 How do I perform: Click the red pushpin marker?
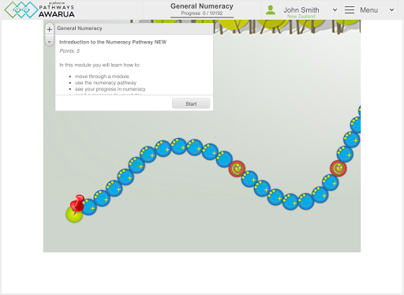pos(77,204)
